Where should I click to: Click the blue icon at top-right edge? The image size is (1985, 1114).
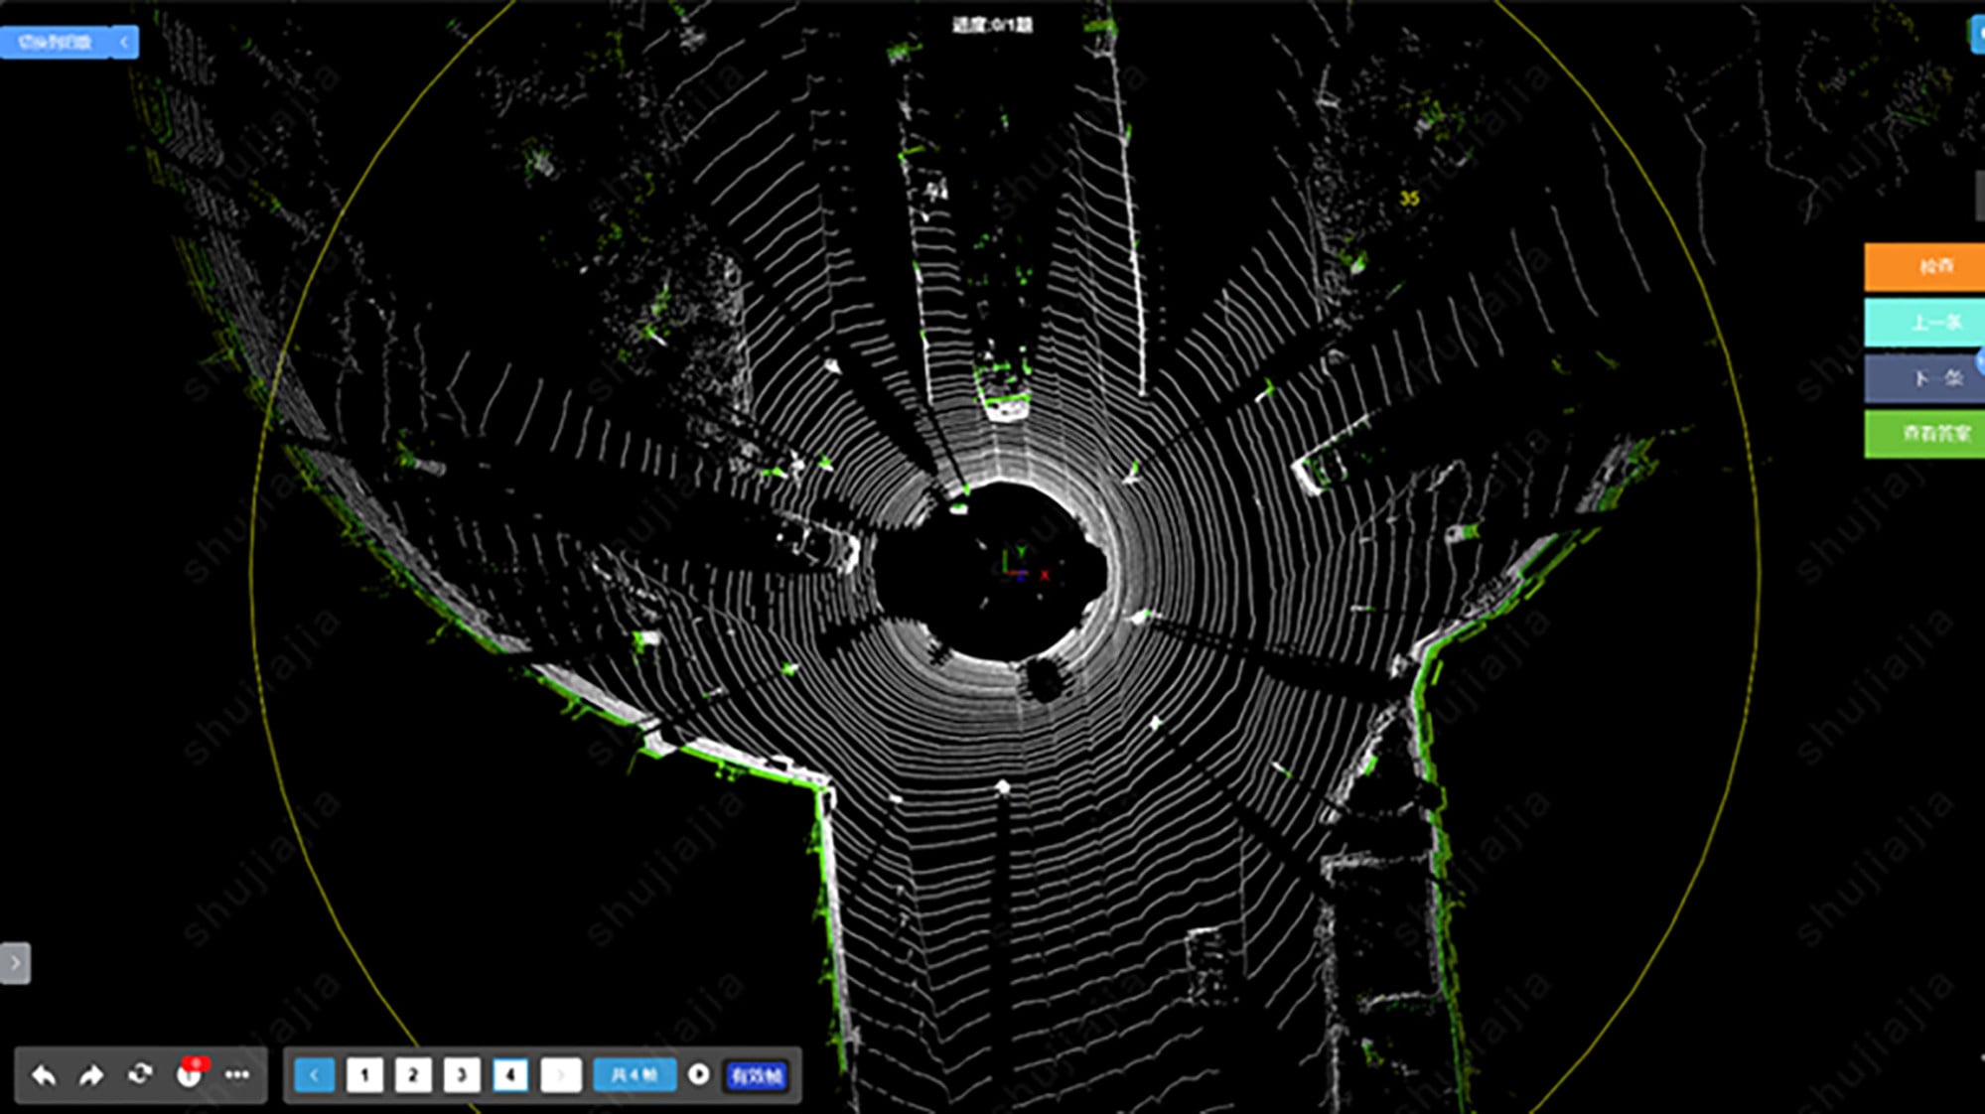tap(1977, 35)
